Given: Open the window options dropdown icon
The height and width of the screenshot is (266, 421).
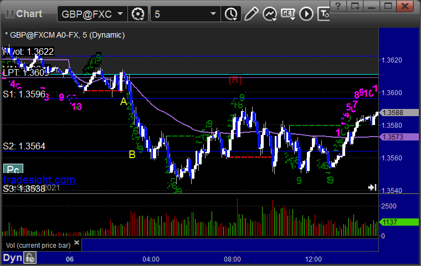Looking at the screenshot, I should (355, 6).
